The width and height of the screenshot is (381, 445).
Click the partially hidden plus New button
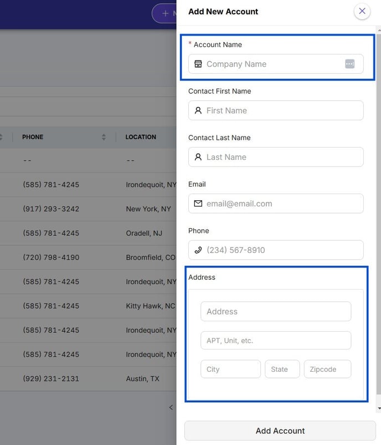164,13
